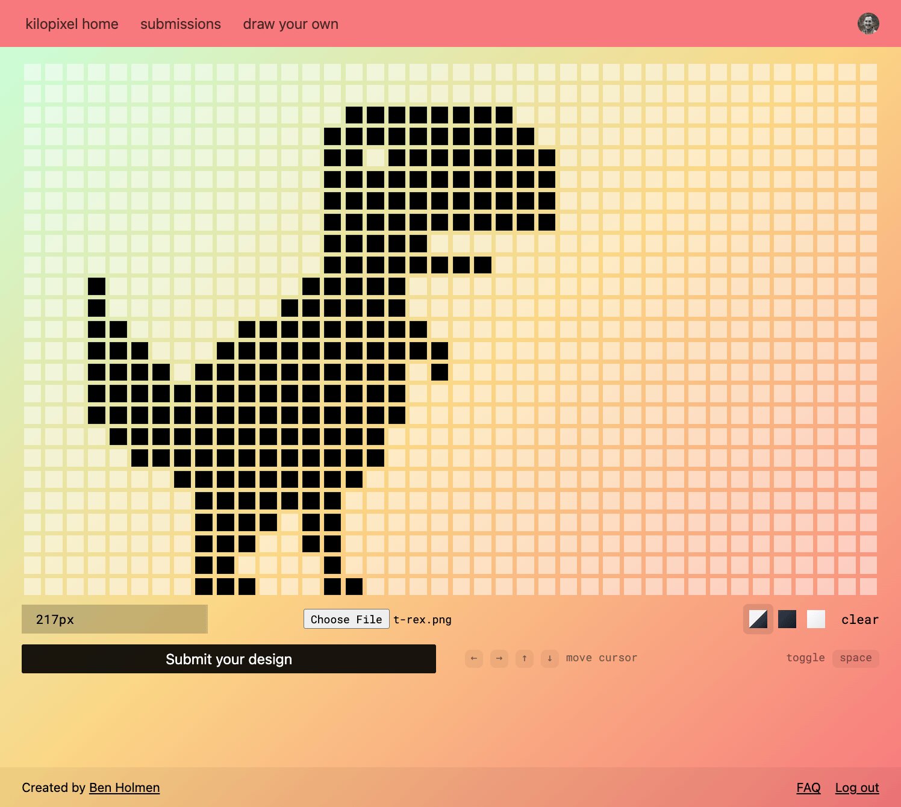Select the diagonal toggle-color mode swatch

[x=758, y=619]
